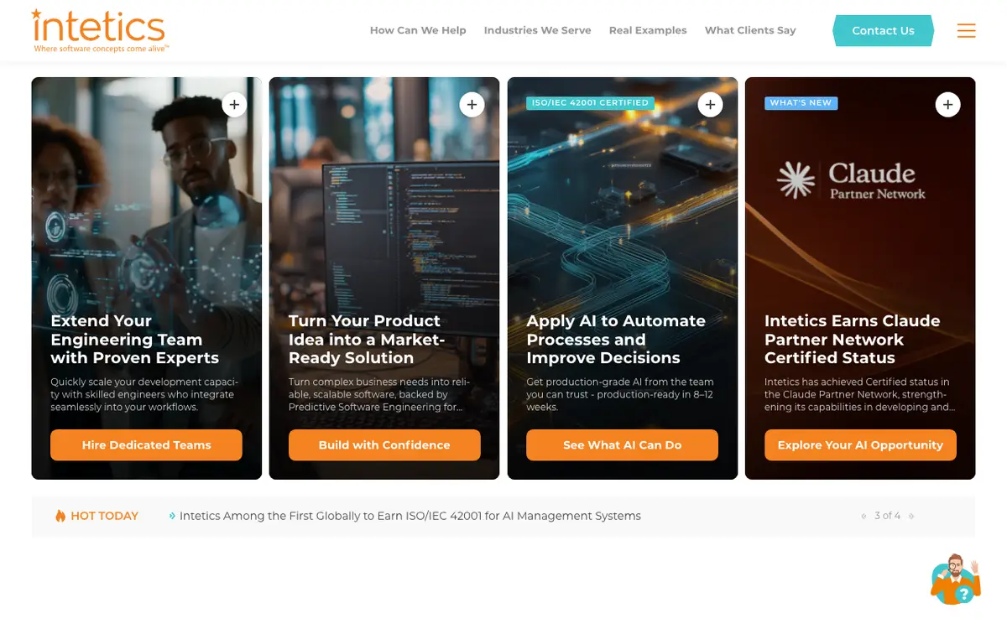Viewport: 1007px width, 629px height.
Task: Click the See What AI Can Do button
Action: [x=622, y=445]
